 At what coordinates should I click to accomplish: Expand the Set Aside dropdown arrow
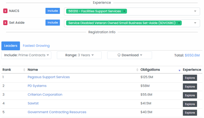tap(195, 23)
